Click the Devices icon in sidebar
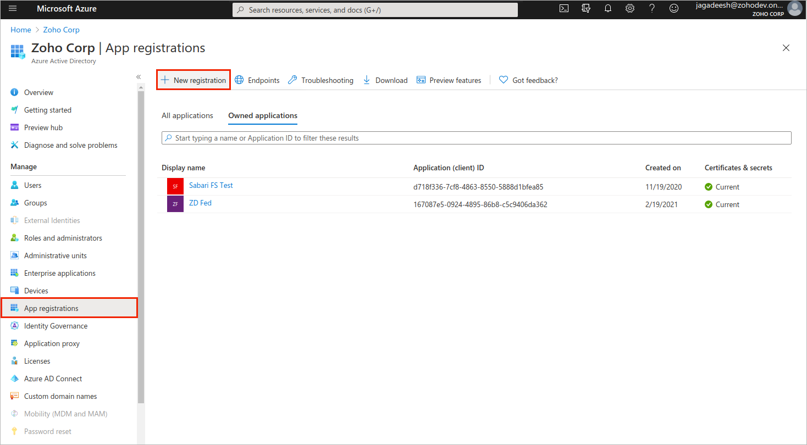This screenshot has width=807, height=445. [15, 291]
